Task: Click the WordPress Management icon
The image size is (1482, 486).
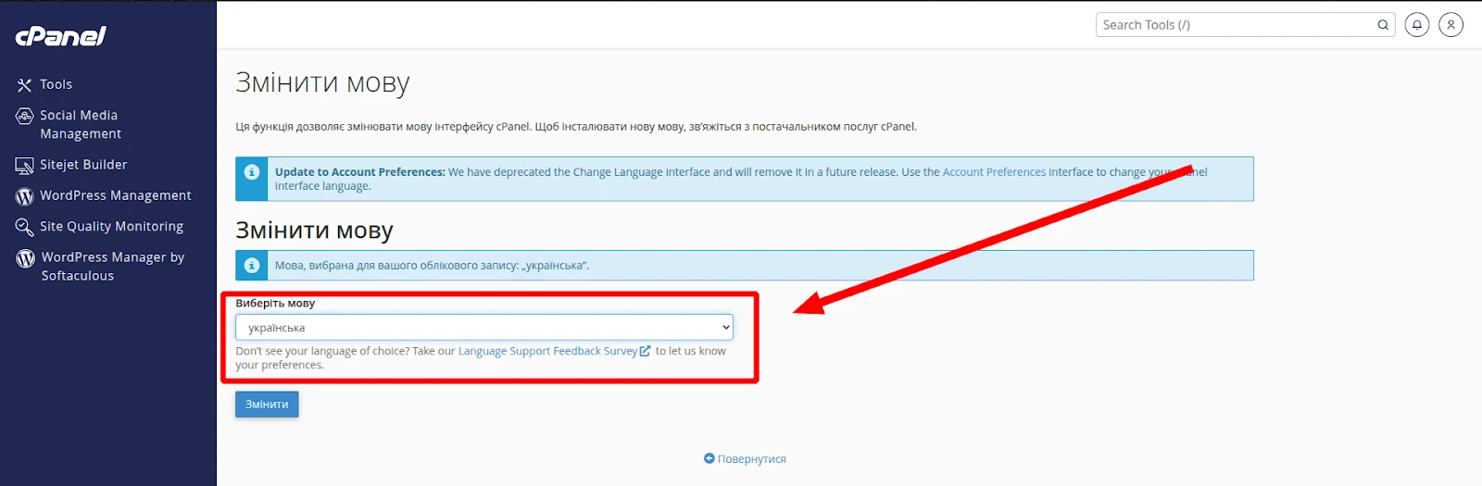Action: point(25,196)
